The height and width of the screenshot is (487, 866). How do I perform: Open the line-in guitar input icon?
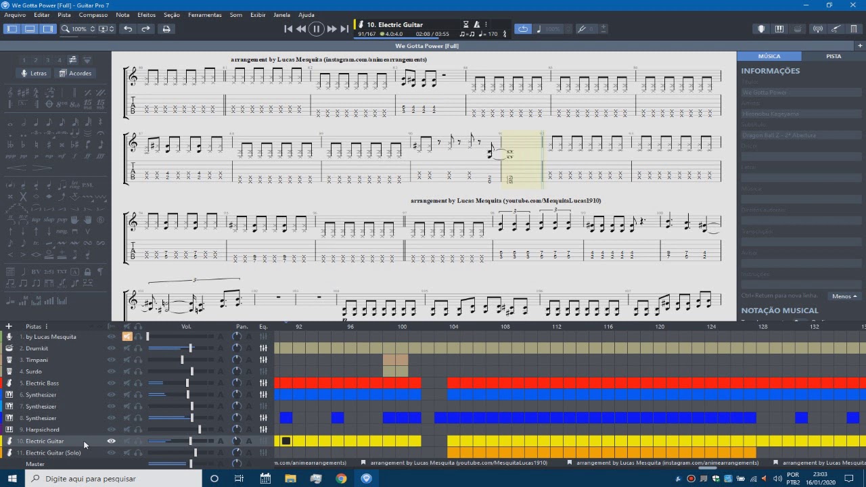tap(836, 29)
